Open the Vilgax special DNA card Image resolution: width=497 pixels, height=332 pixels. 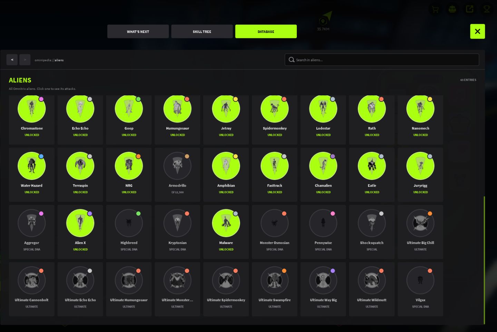[x=420, y=289]
